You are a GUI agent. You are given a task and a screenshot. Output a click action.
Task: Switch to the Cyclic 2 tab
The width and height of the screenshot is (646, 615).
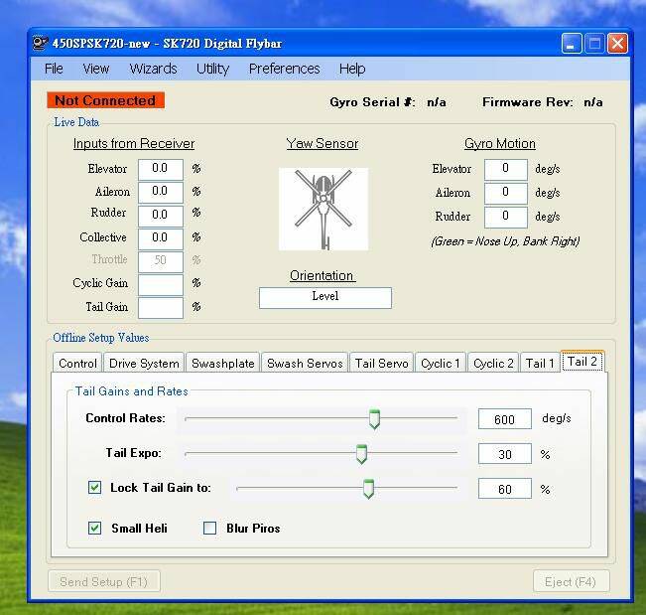tap(493, 363)
